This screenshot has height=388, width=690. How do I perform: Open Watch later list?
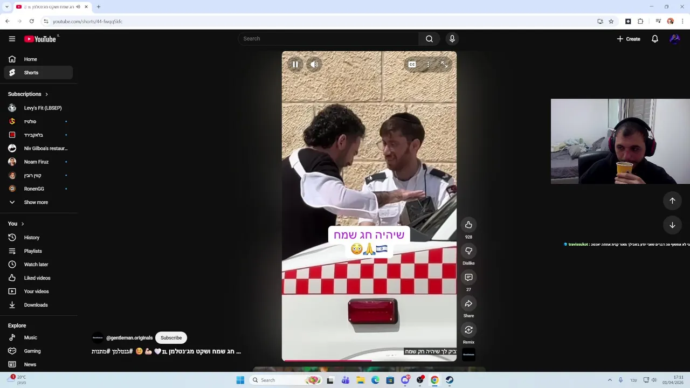[38, 265]
